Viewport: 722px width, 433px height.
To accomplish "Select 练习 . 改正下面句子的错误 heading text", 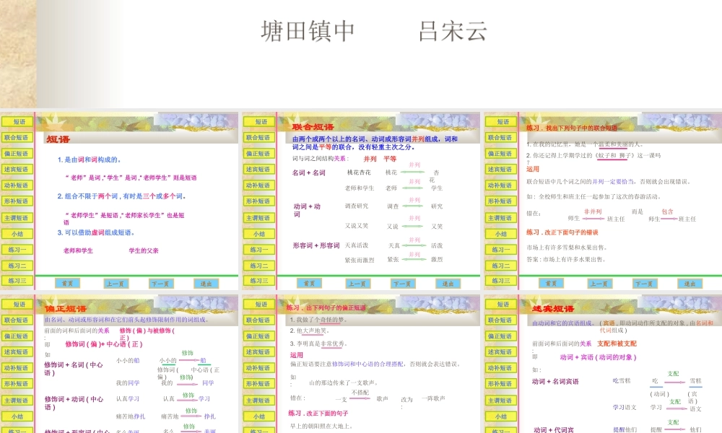I will pyautogui.click(x=562, y=232).
